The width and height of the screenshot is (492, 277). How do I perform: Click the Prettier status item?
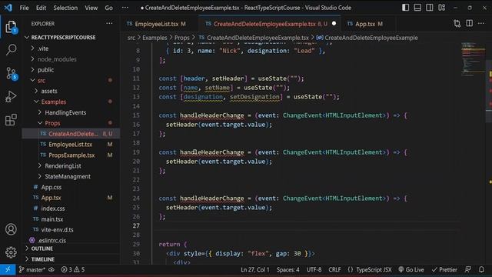click(444, 269)
